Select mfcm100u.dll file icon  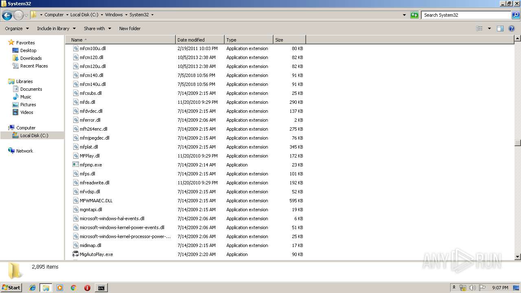coord(76,48)
